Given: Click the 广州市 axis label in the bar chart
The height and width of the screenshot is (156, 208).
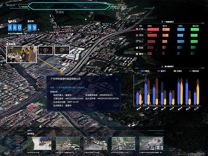Looking at the screenshot, I should point(147,109).
